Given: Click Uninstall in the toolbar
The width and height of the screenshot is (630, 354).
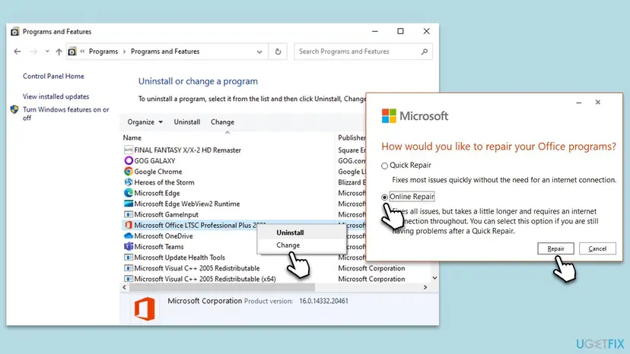Looking at the screenshot, I should [x=187, y=122].
